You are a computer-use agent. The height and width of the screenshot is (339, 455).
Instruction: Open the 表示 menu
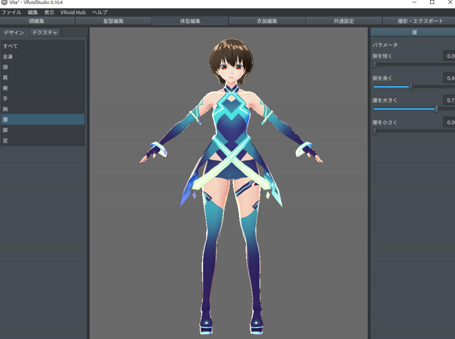click(49, 12)
